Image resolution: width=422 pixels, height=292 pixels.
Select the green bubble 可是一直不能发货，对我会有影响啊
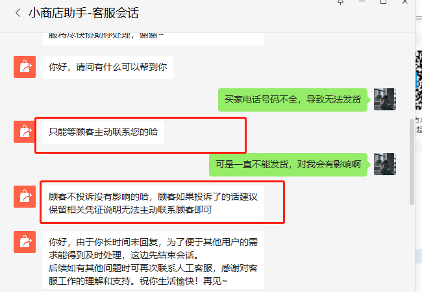(288, 165)
